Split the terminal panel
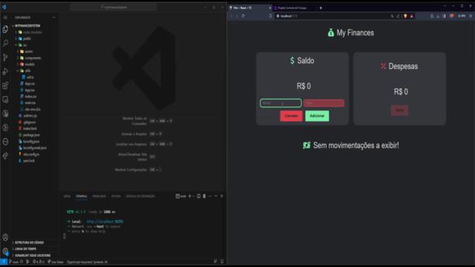475x267 pixels. click(x=198, y=196)
